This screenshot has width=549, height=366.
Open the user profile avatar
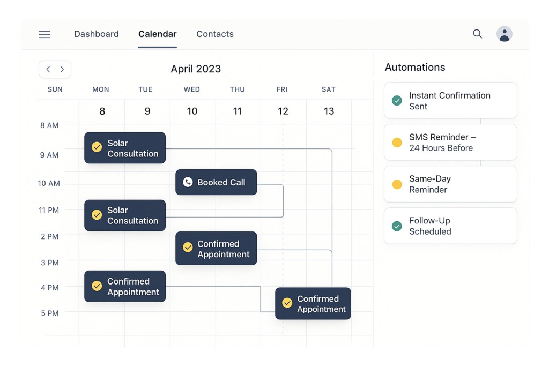504,34
